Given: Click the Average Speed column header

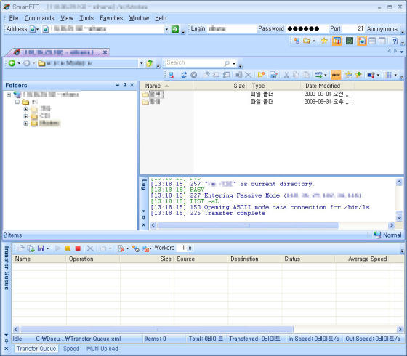Looking at the screenshot, I should [x=362, y=259].
